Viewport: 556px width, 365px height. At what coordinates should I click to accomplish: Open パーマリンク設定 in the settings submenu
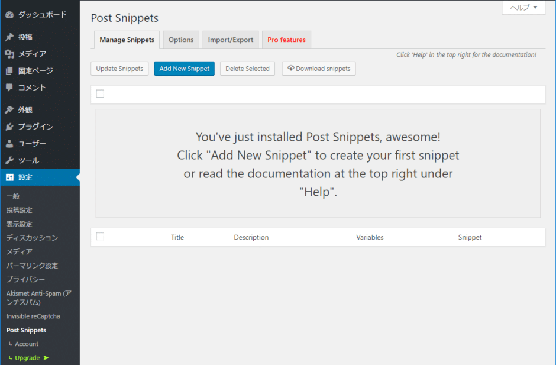click(x=32, y=266)
